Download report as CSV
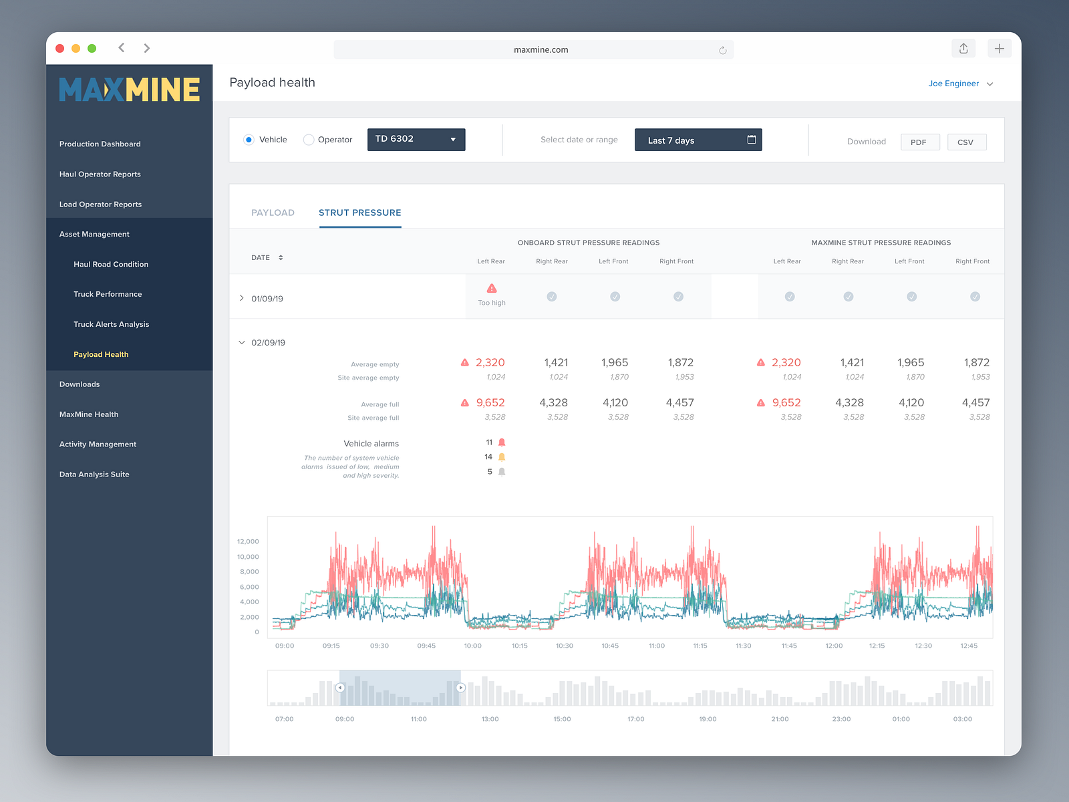 tap(967, 142)
